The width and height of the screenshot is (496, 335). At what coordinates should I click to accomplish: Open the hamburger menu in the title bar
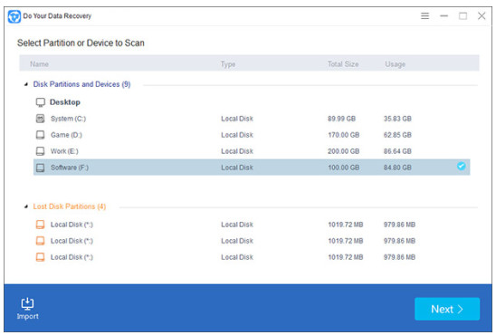(x=424, y=15)
